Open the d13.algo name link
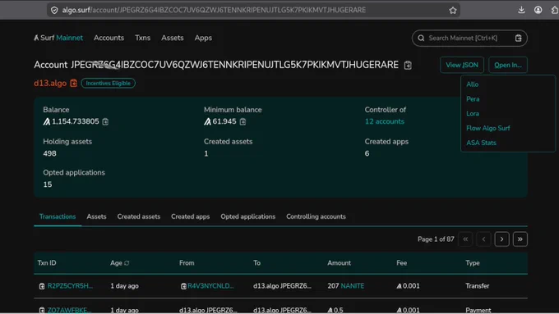Viewport: 559px width, 314px height. [x=50, y=83]
